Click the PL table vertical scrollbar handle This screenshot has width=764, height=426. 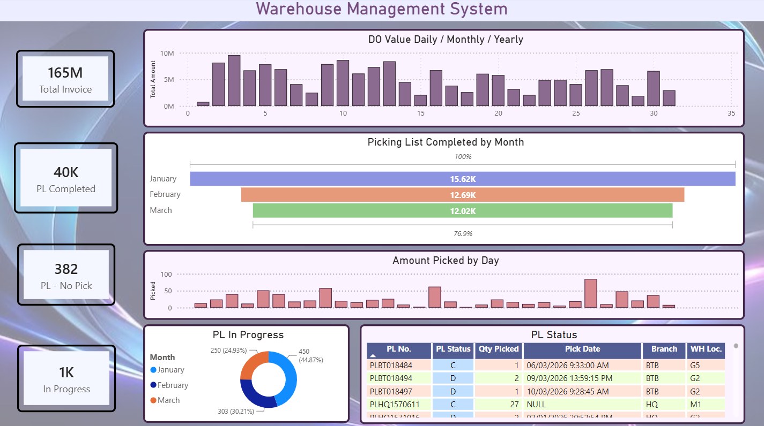pos(736,346)
